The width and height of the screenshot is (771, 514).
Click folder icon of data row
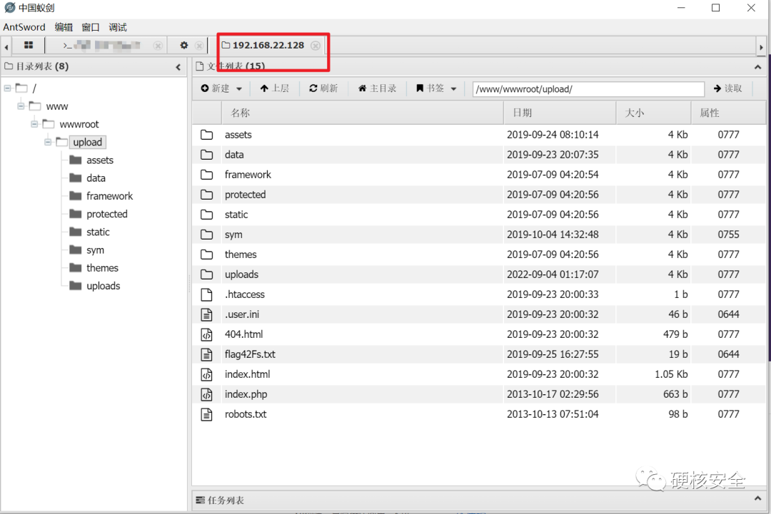coord(206,155)
